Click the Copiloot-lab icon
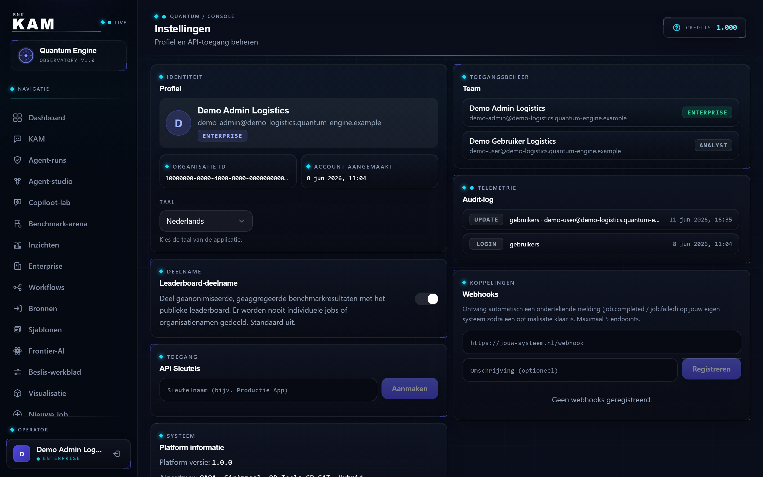This screenshot has width=763, height=477. [x=17, y=202]
